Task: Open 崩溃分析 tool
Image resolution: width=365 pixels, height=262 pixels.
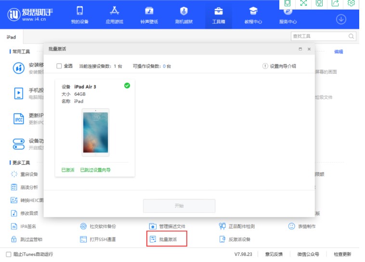Action: [x=25, y=187]
